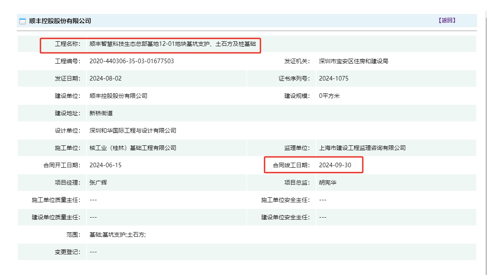Click the 变更登记 field label
The width and height of the screenshot is (487, 275).
pyautogui.click(x=68, y=252)
